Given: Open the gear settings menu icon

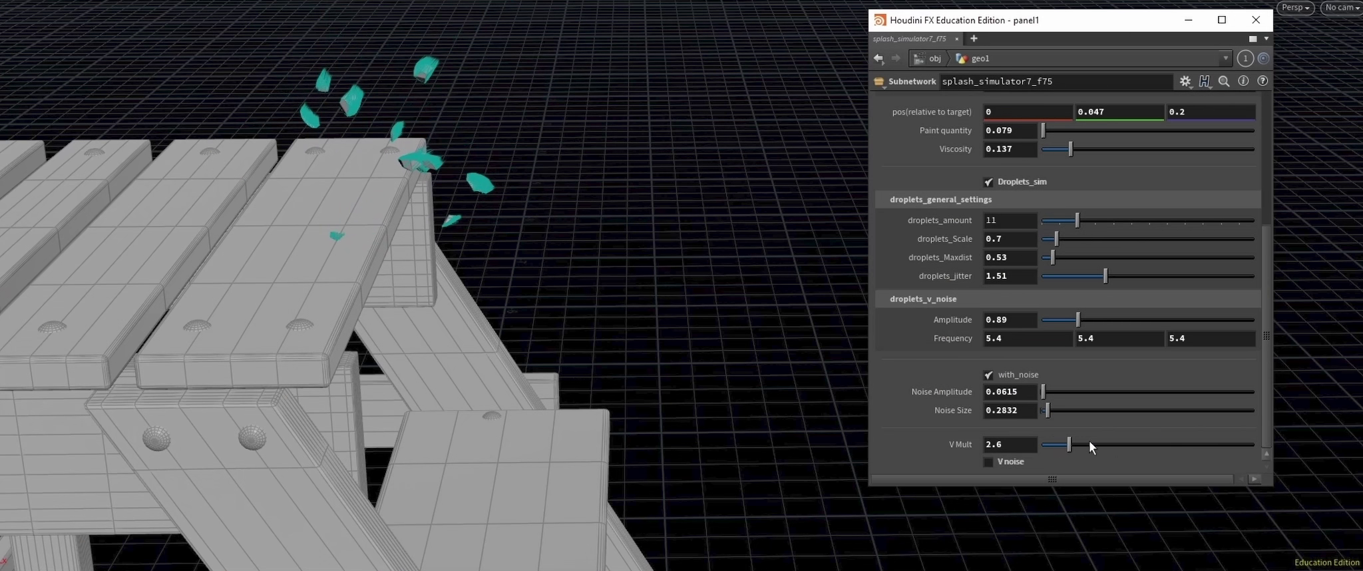Looking at the screenshot, I should click(1185, 81).
